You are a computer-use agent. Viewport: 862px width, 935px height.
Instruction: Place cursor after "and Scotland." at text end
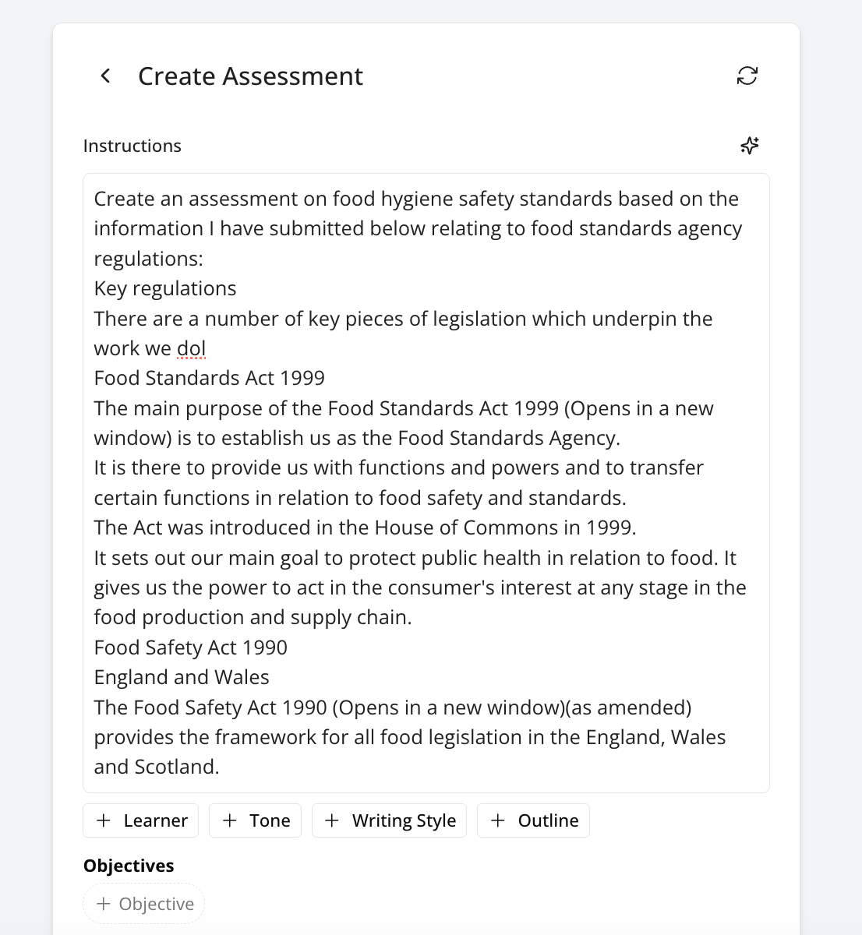[x=221, y=767]
